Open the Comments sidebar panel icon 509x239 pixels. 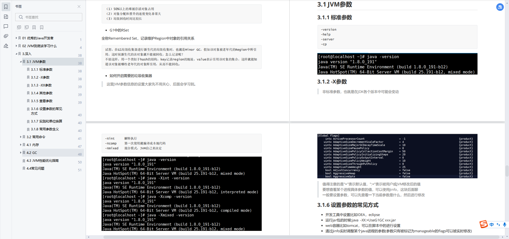point(6,26)
